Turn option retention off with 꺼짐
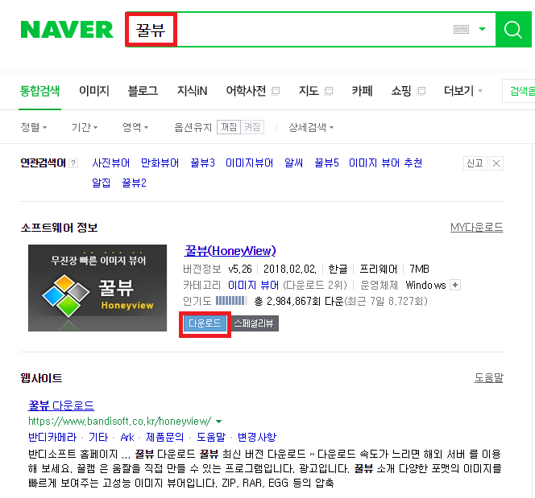Screen dimensions: 535x498 click(x=229, y=127)
